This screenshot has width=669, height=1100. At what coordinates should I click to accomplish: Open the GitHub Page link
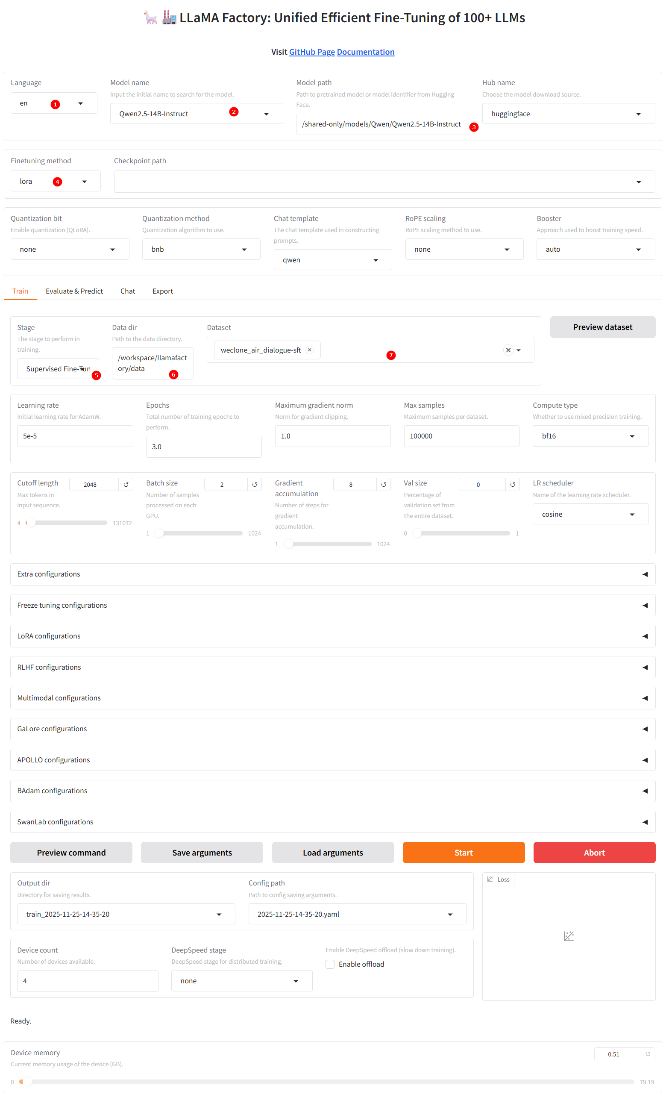[313, 52]
